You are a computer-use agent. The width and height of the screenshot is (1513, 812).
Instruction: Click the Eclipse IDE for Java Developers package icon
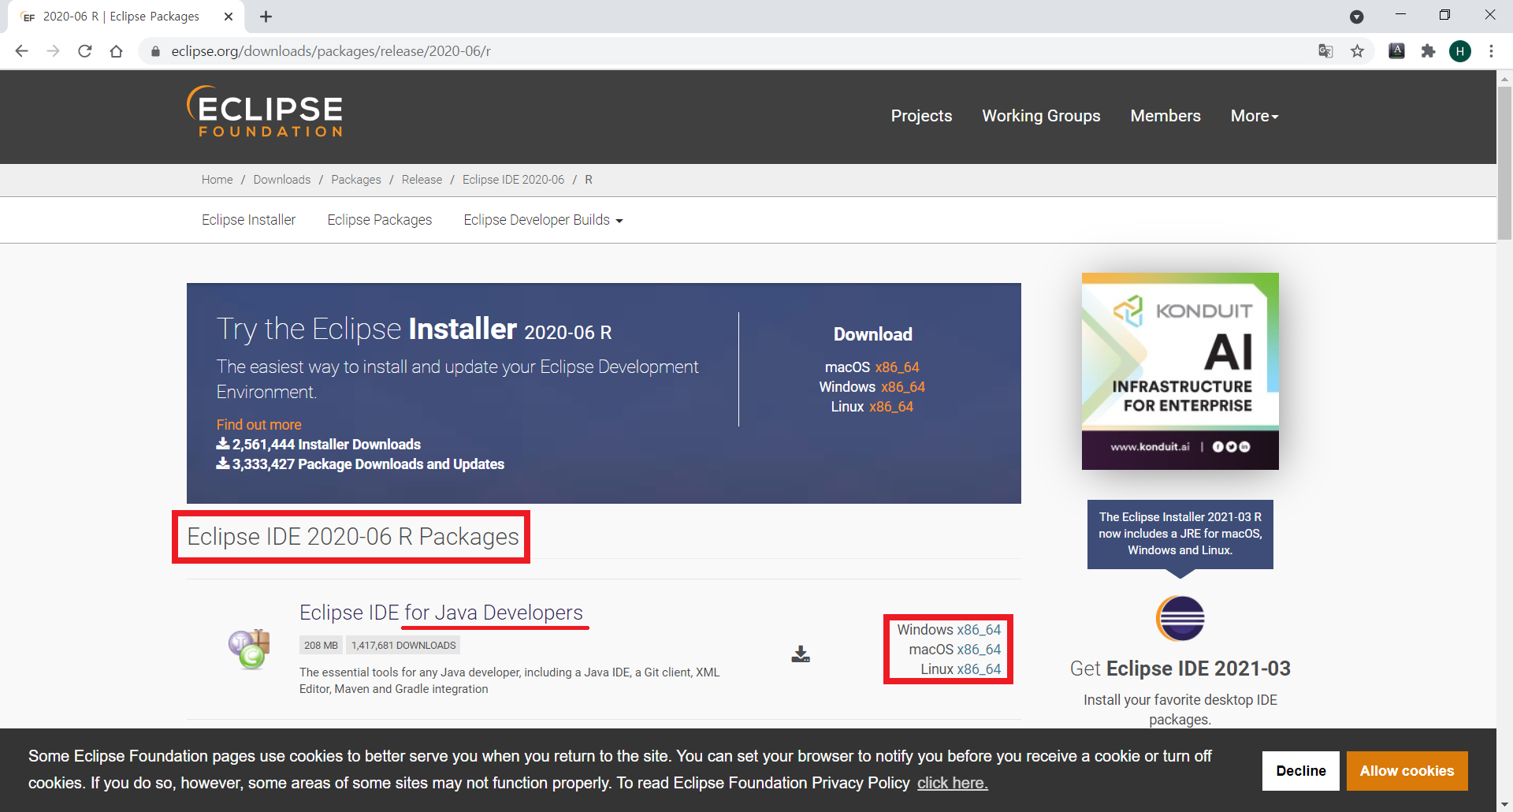pos(250,649)
